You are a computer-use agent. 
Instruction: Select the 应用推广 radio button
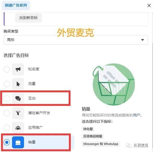pos(7,128)
